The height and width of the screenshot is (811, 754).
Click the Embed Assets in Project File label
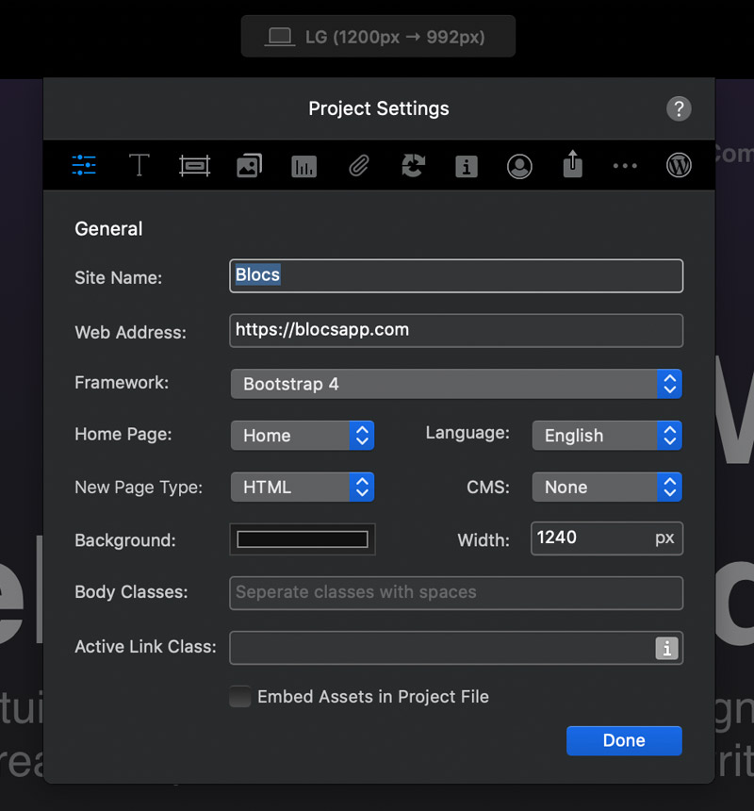point(373,697)
